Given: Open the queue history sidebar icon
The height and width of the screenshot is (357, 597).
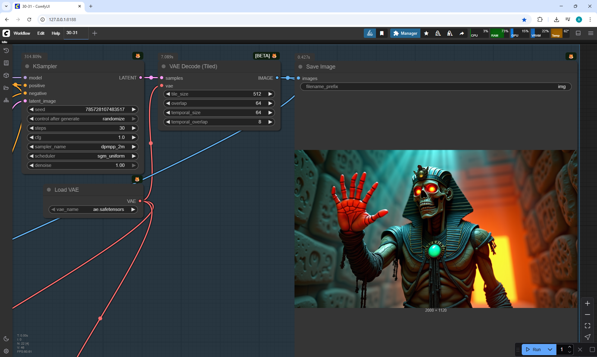Looking at the screenshot, I should [6, 51].
